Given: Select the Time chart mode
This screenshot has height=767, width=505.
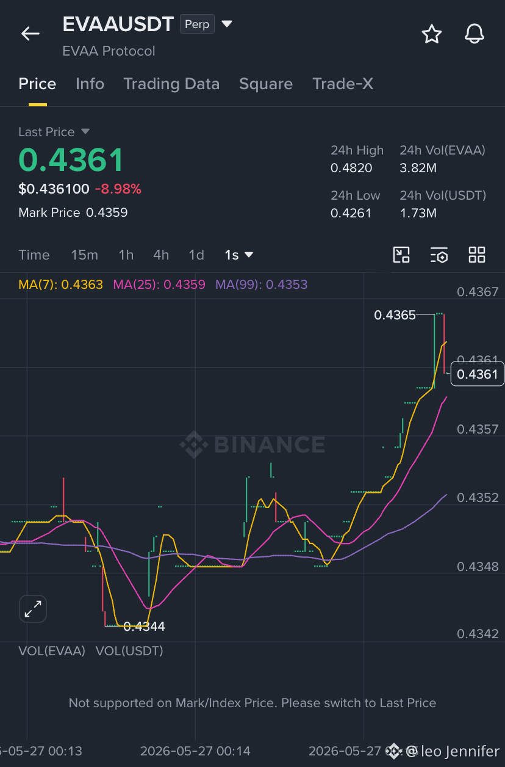Looking at the screenshot, I should (x=34, y=255).
